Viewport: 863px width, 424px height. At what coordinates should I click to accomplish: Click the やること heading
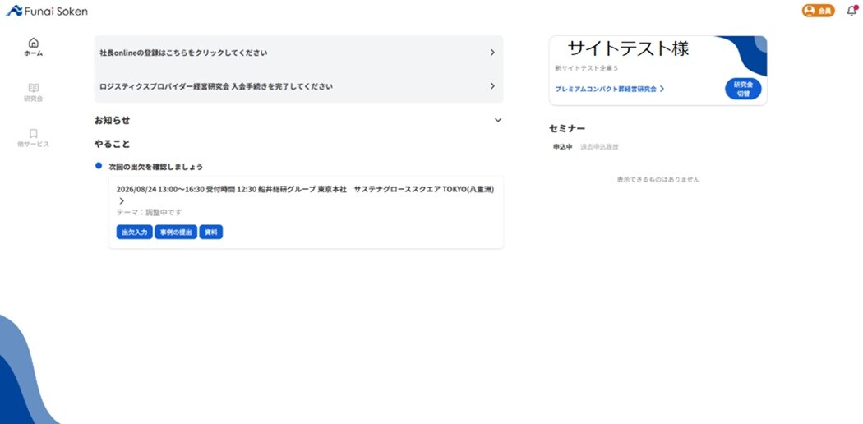point(113,144)
